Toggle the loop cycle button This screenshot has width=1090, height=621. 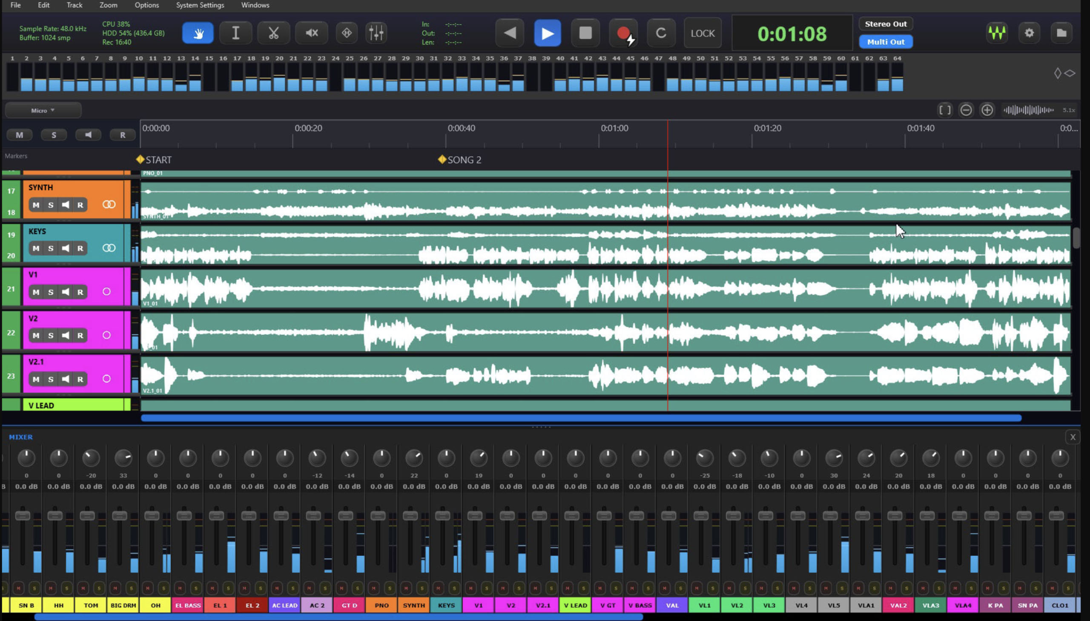661,33
